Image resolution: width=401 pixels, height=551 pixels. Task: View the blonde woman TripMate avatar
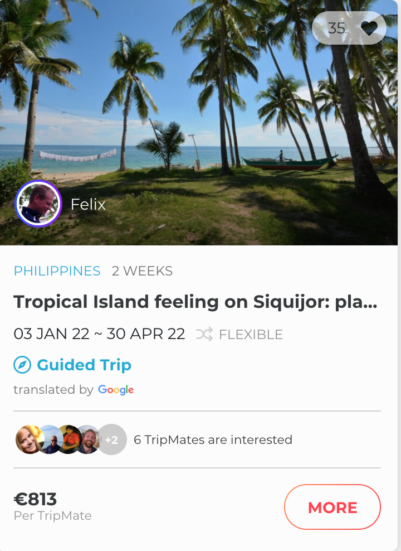click(28, 439)
